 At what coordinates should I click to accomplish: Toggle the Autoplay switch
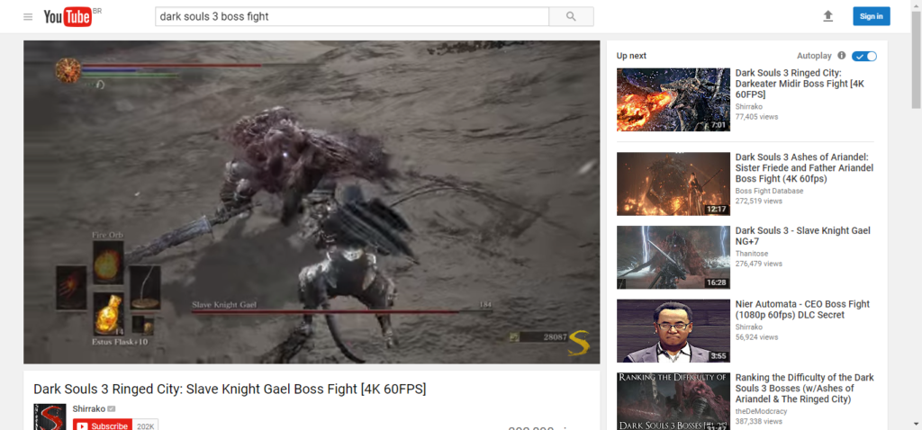pos(865,56)
